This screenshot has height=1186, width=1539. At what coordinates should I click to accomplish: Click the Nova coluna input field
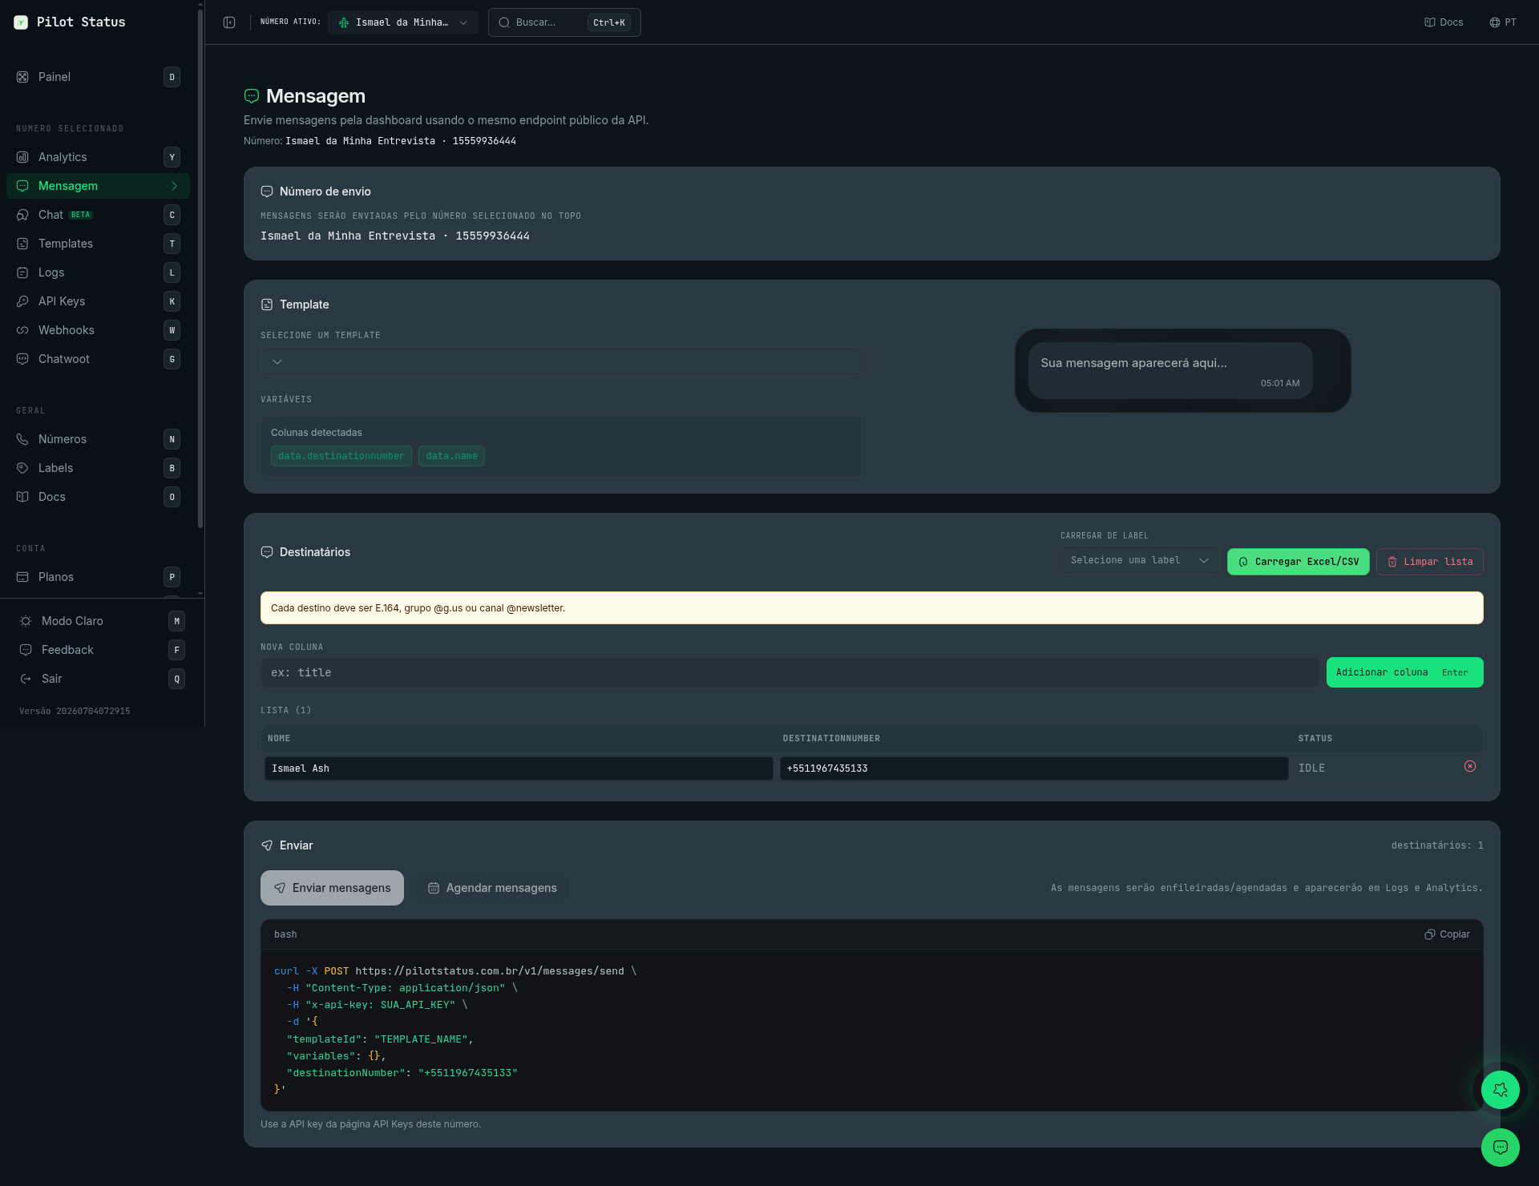[x=790, y=672]
